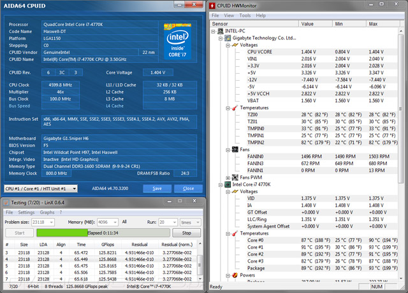
Task: Click the LinX results vertical scrollbar
Action: point(200,262)
